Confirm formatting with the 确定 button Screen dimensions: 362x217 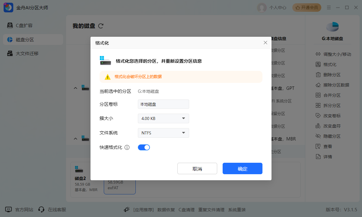(x=242, y=168)
